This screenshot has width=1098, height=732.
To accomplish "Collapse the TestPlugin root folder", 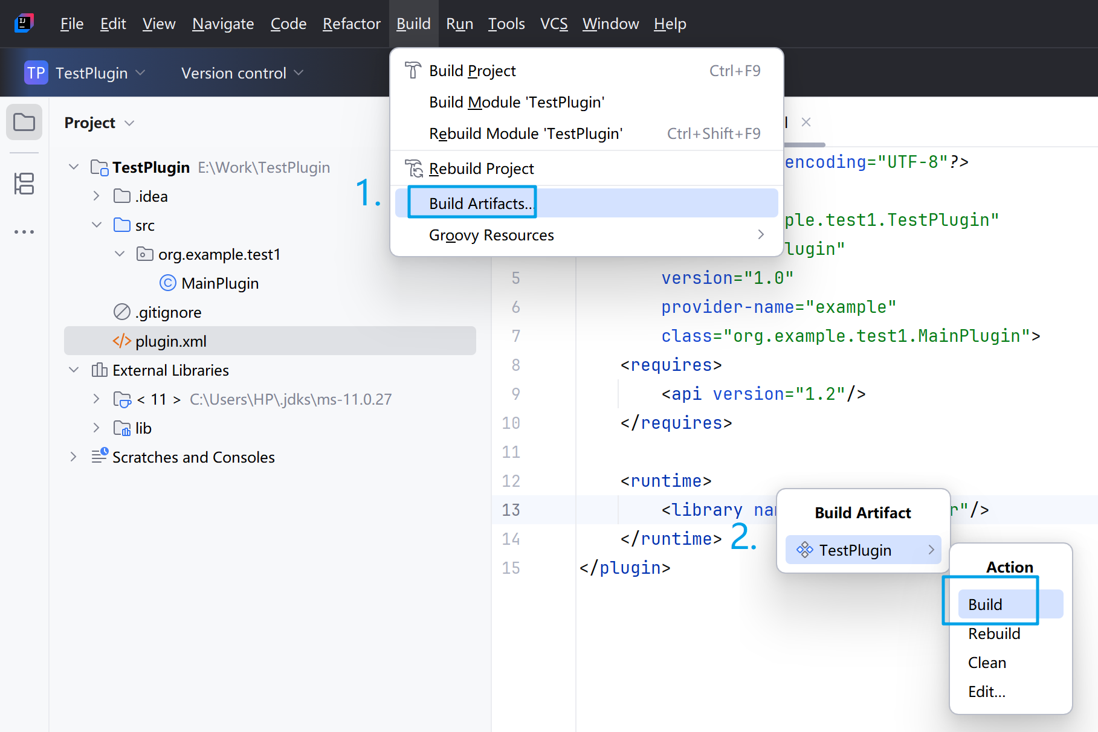I will 74,167.
